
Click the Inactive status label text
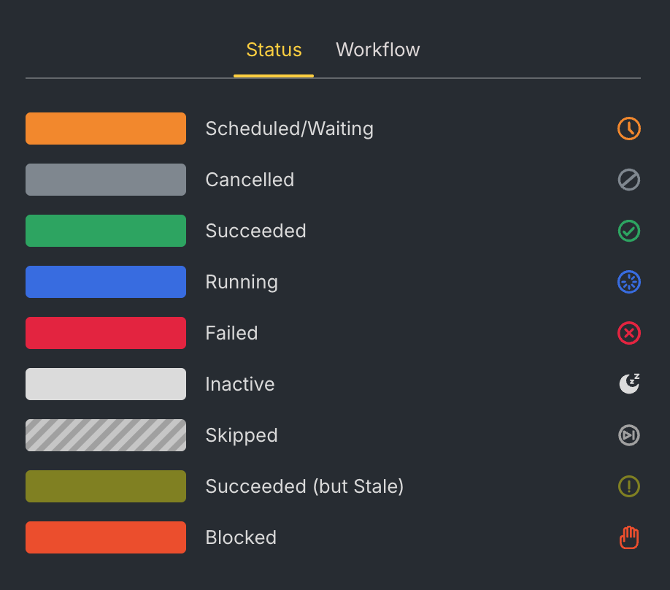pyautogui.click(x=239, y=384)
